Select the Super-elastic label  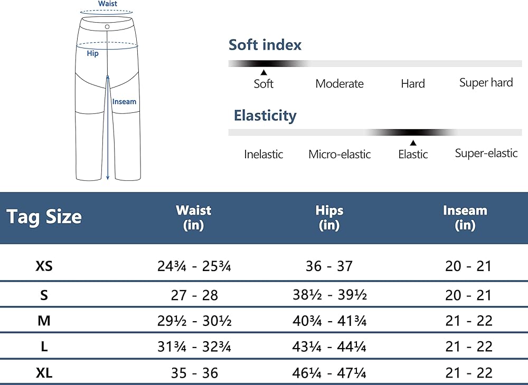click(486, 153)
